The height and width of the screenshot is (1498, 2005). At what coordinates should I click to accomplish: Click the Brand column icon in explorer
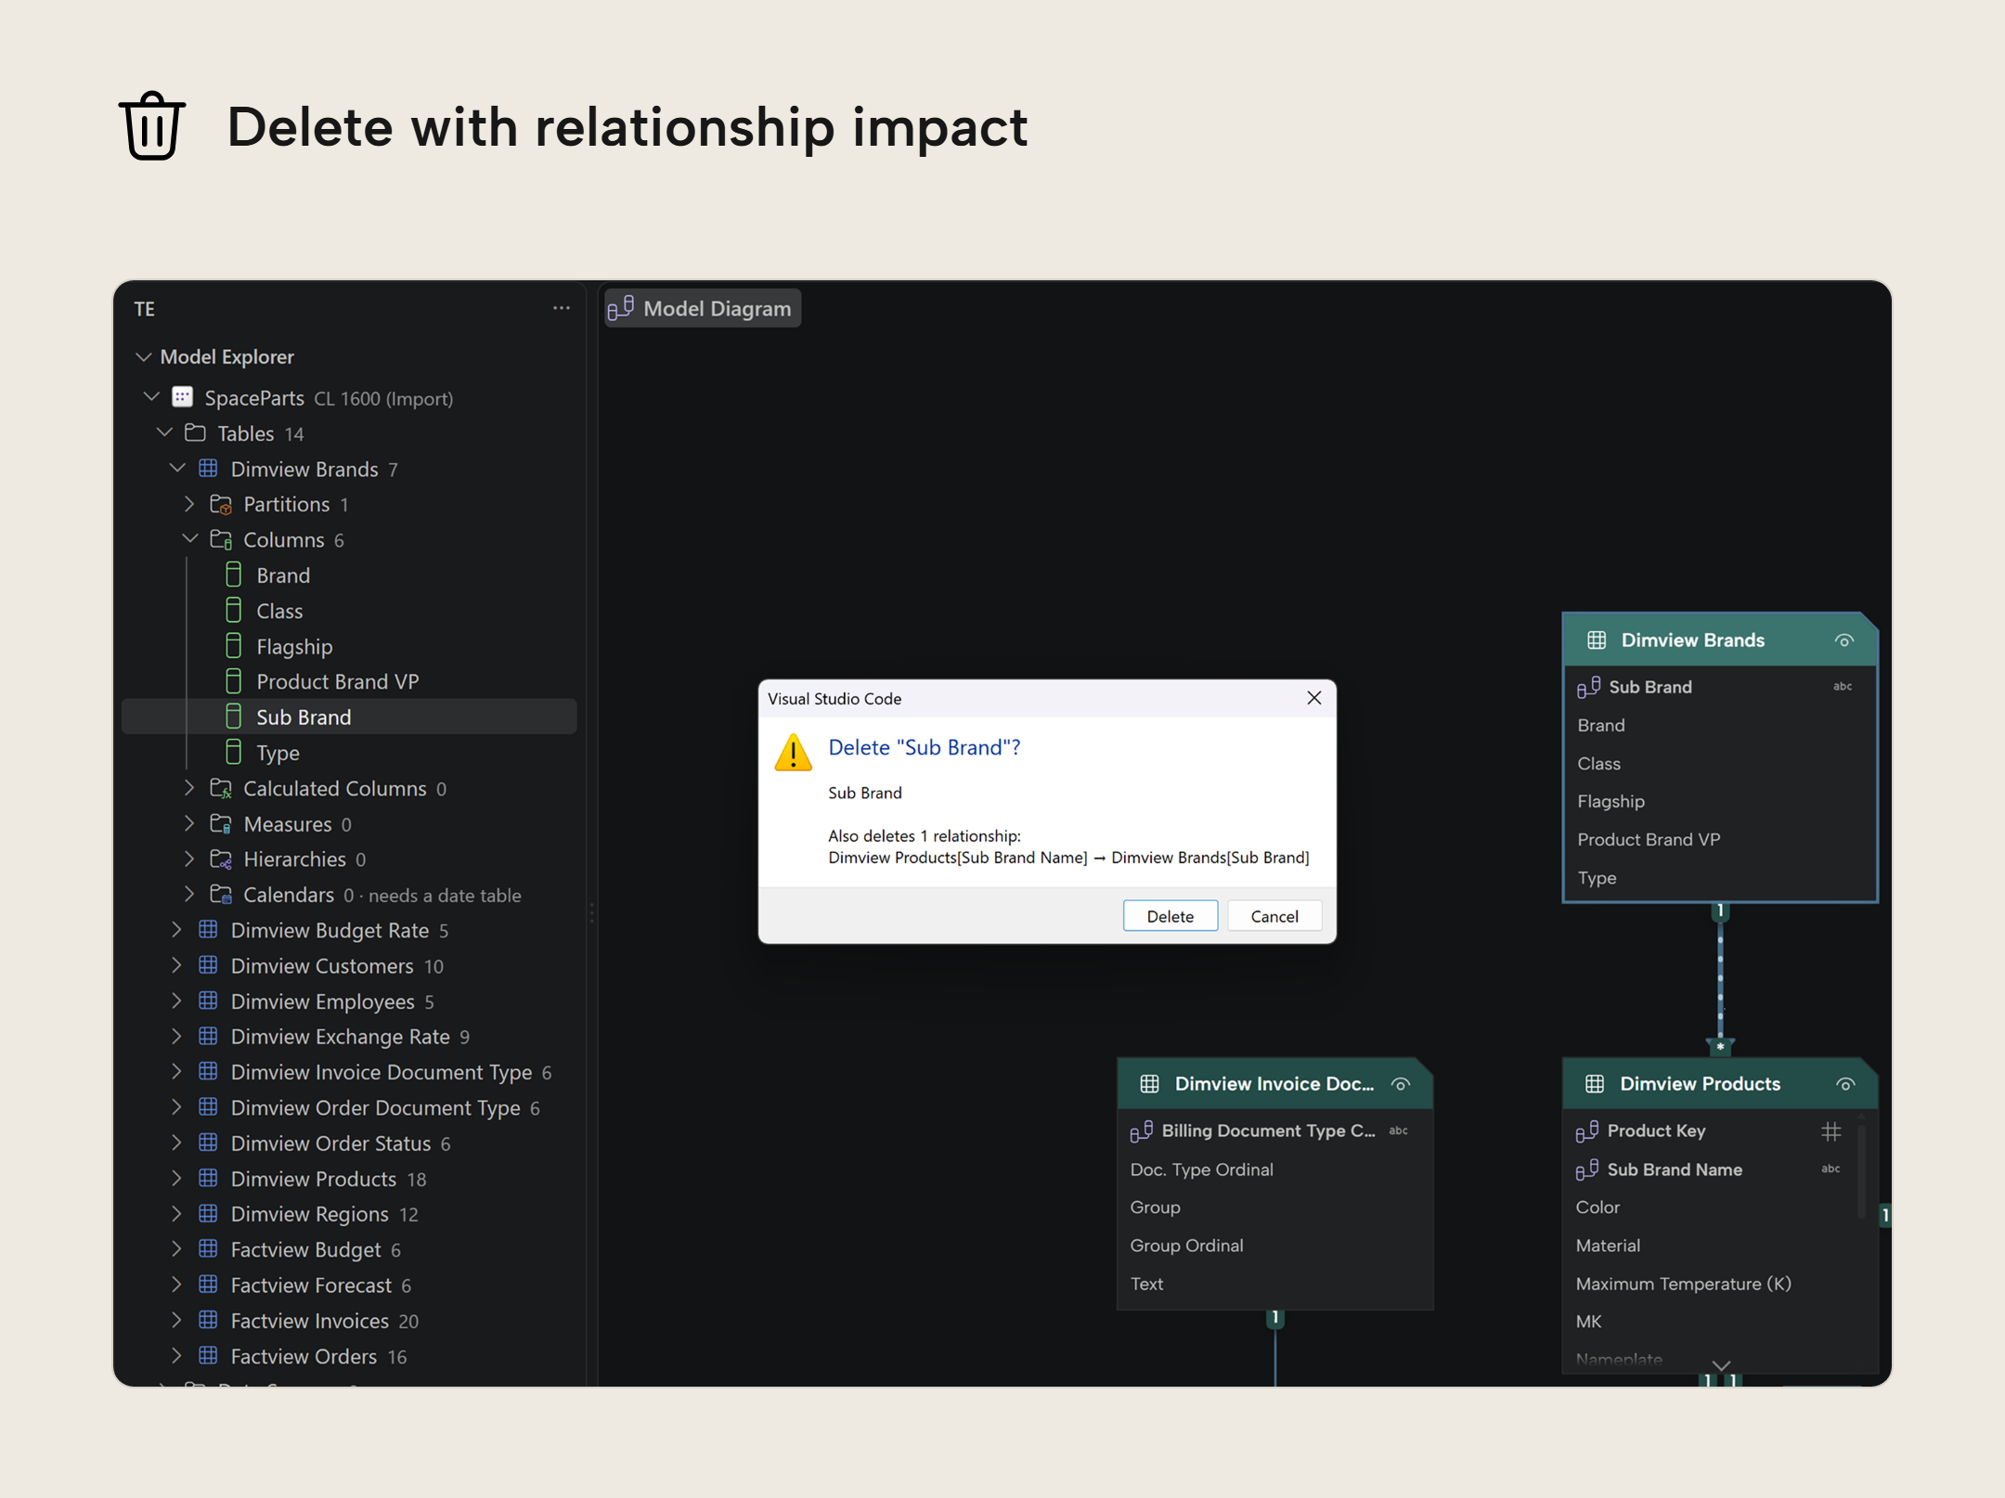(234, 575)
